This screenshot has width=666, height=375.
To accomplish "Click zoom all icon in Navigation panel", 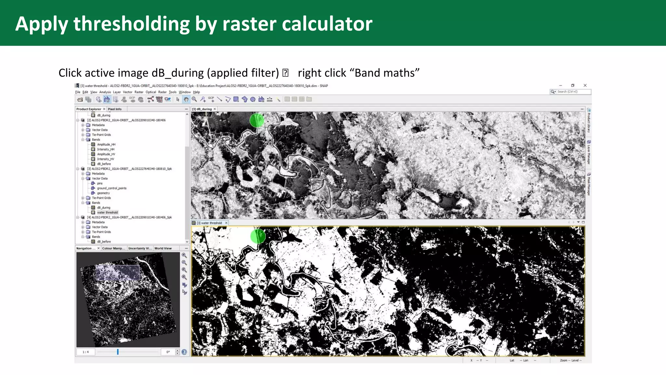I will (x=184, y=277).
